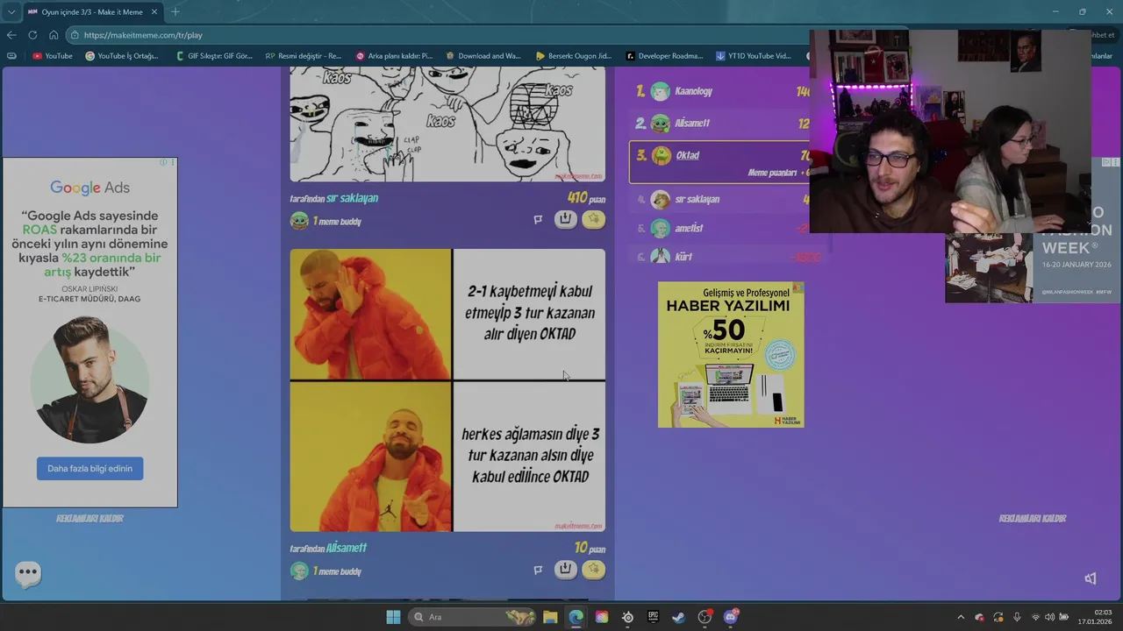Viewport: 1123px width, 631px height.
Task: Click the tray microphone icon
Action: [1017, 617]
